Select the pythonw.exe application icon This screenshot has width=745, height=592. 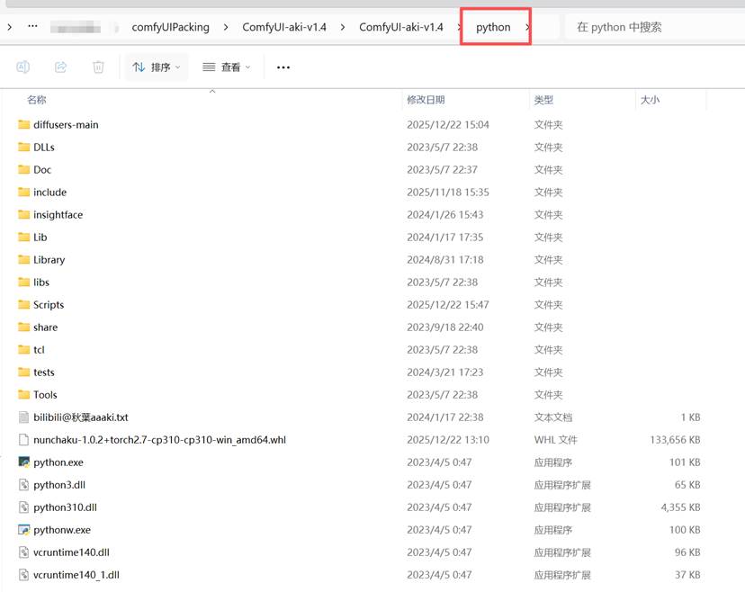tap(24, 530)
